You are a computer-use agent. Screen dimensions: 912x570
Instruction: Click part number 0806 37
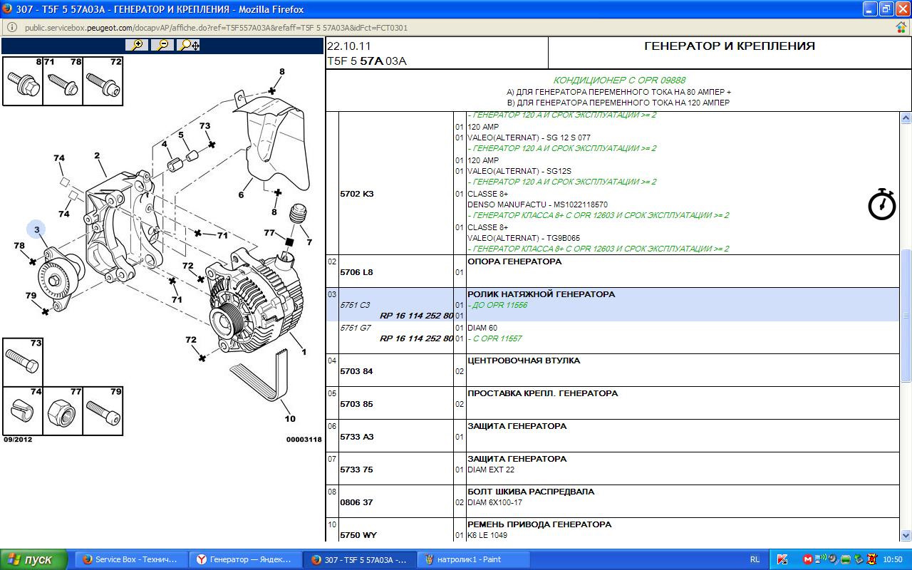[x=357, y=502]
